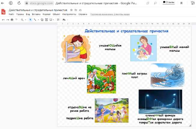The height and width of the screenshot is (129, 196).
Task: Select the Shape tool icon
Action: (42, 19)
